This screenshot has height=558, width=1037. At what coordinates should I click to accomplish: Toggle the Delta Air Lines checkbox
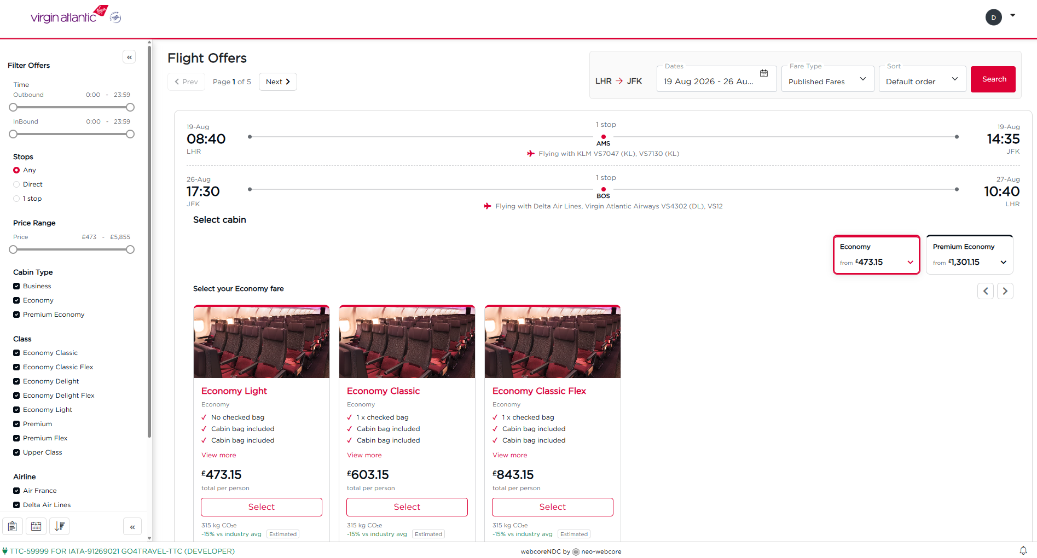(16, 505)
